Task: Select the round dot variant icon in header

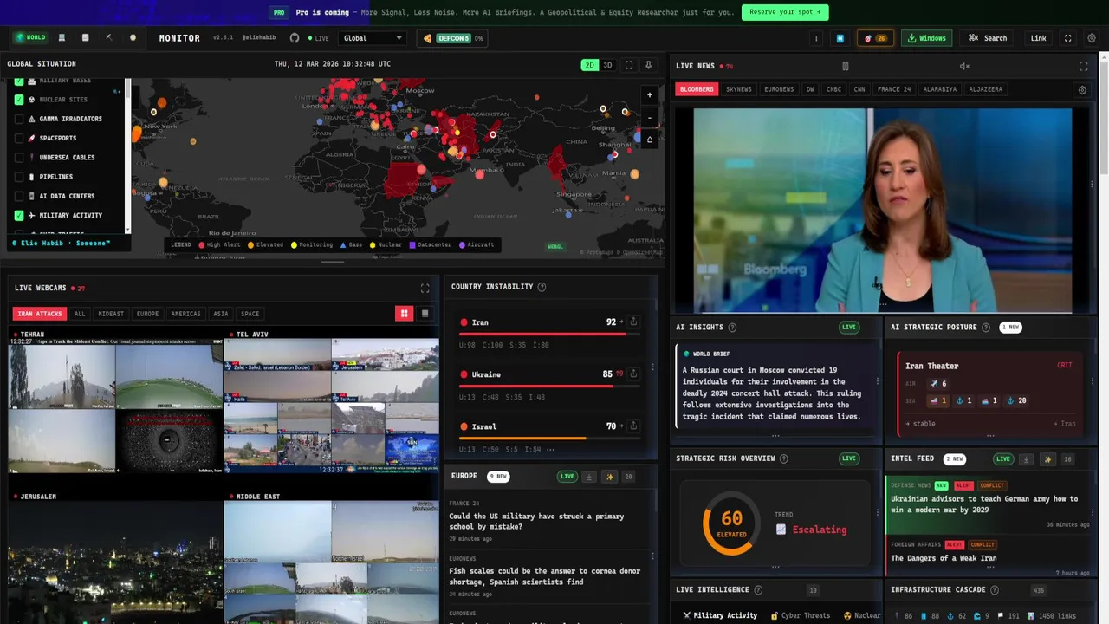Action: point(133,37)
